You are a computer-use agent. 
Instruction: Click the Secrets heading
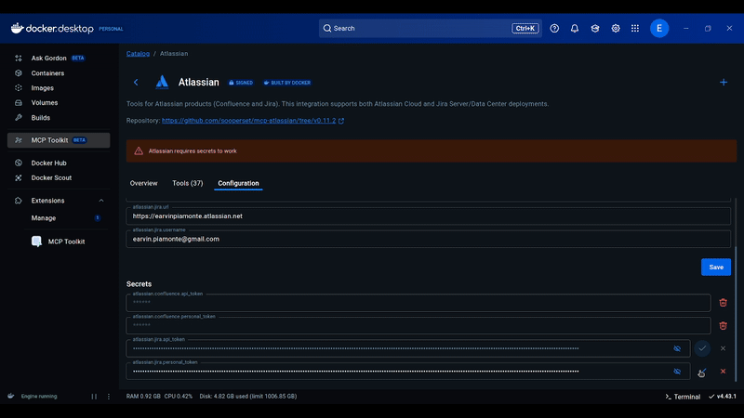click(139, 284)
